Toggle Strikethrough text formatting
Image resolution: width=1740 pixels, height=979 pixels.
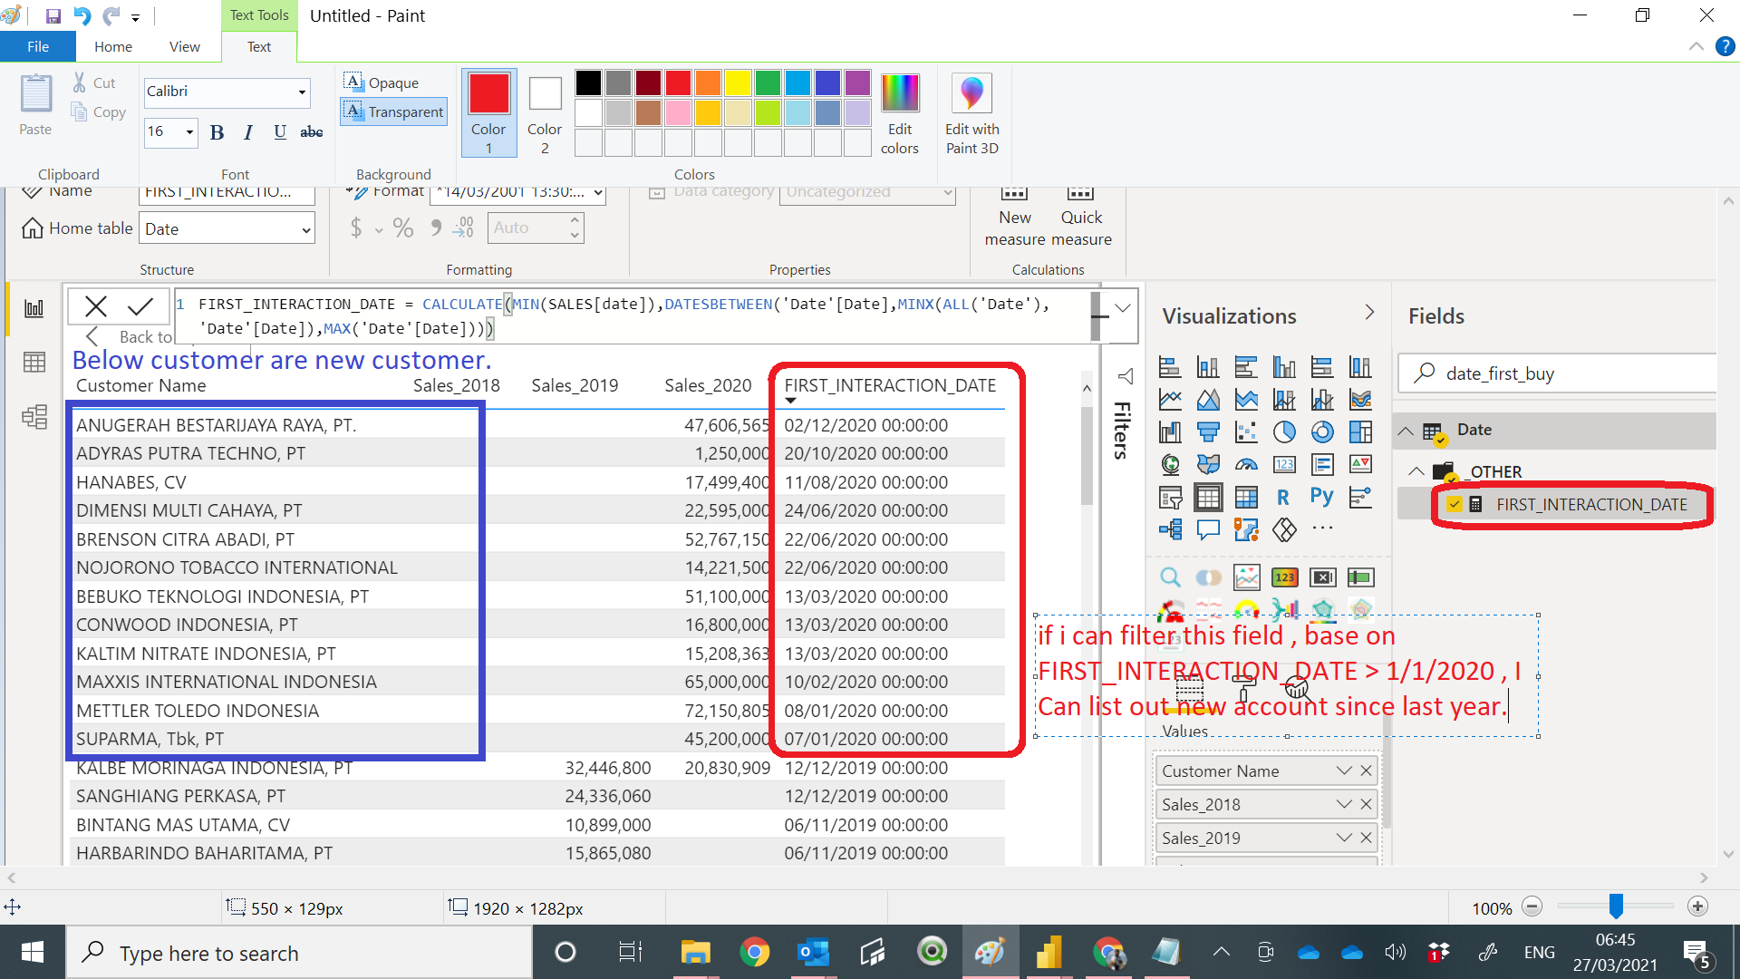point(312,132)
